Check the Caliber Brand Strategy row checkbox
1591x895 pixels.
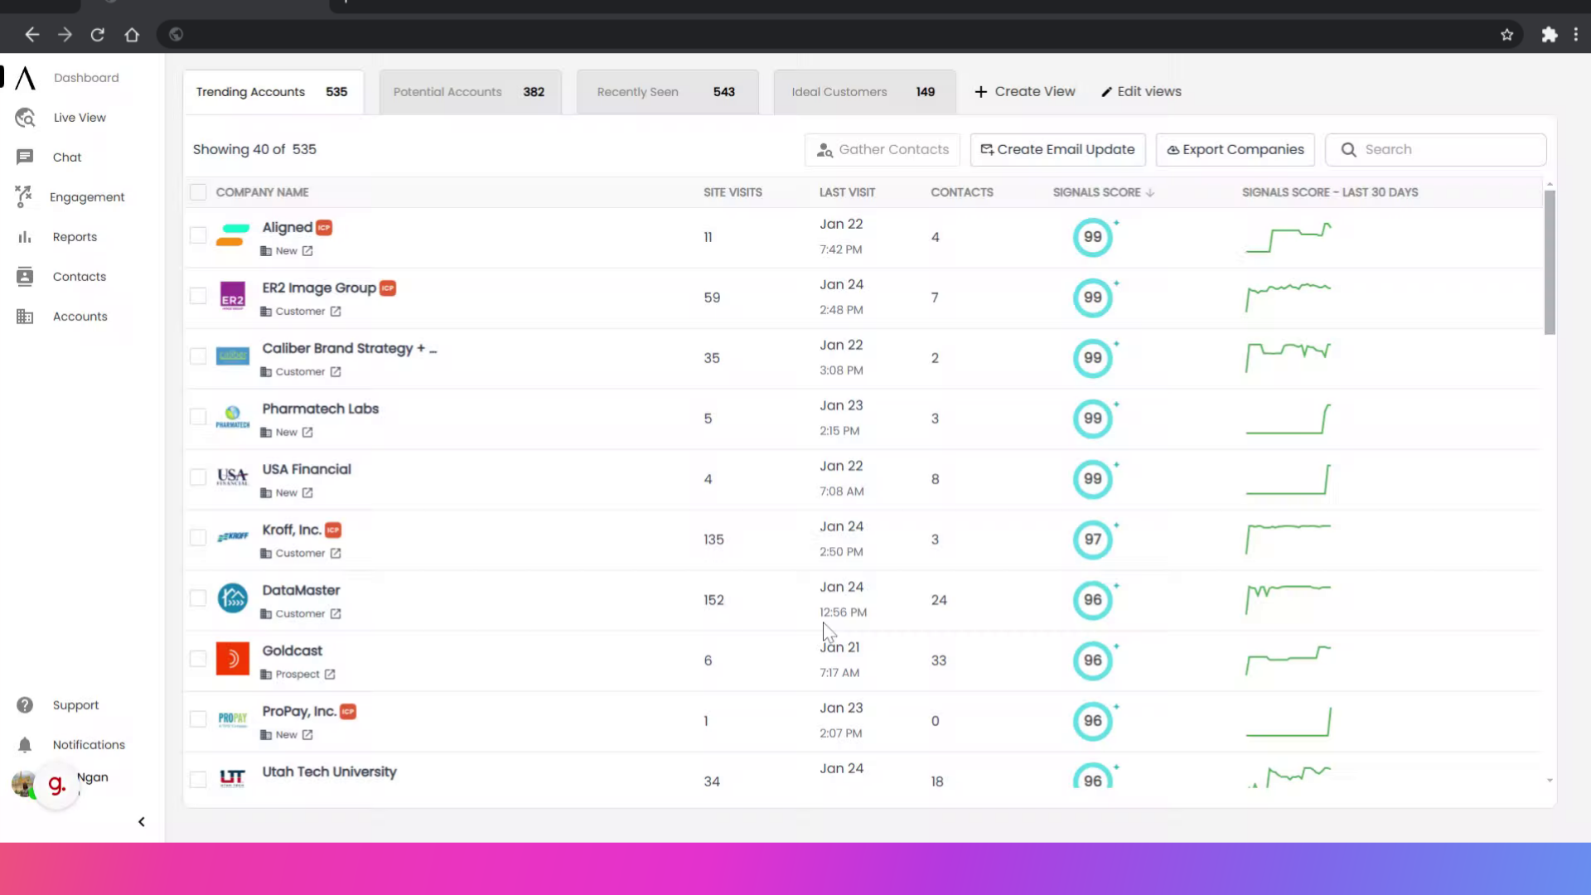tap(198, 356)
